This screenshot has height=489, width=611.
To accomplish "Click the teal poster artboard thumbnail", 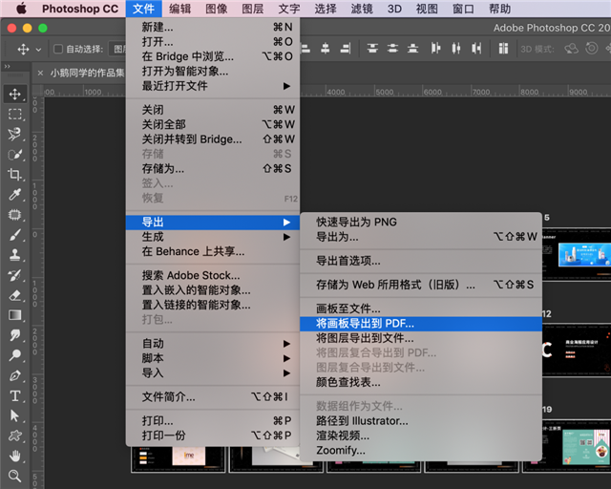I will [586, 446].
